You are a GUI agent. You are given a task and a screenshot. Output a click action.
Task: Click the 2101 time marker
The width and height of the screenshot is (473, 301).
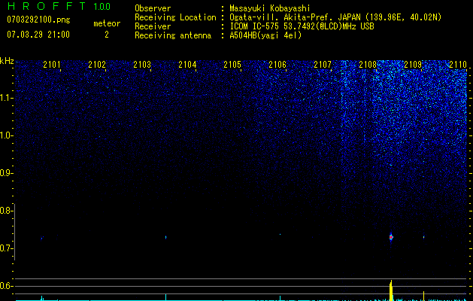[52, 64]
